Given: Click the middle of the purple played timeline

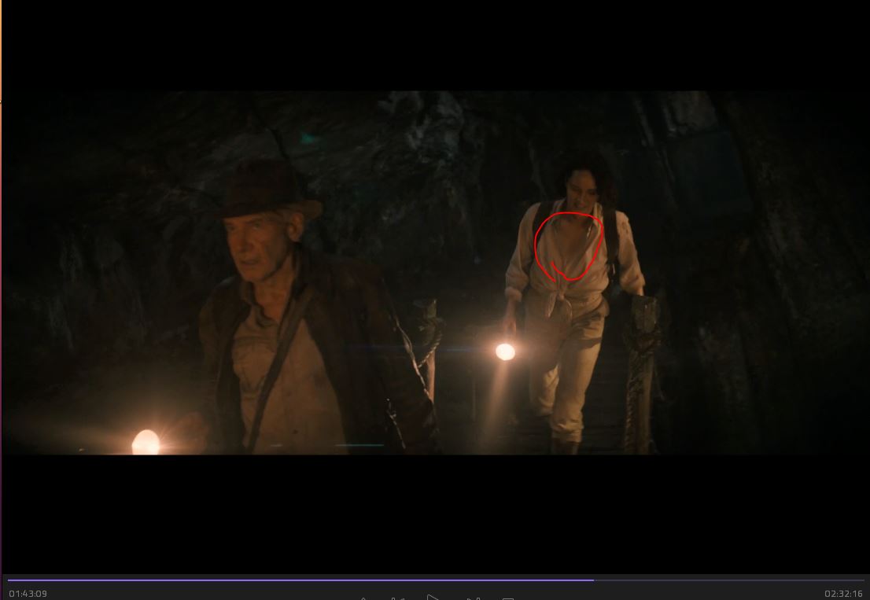Looking at the screenshot, I should pos(300,580).
